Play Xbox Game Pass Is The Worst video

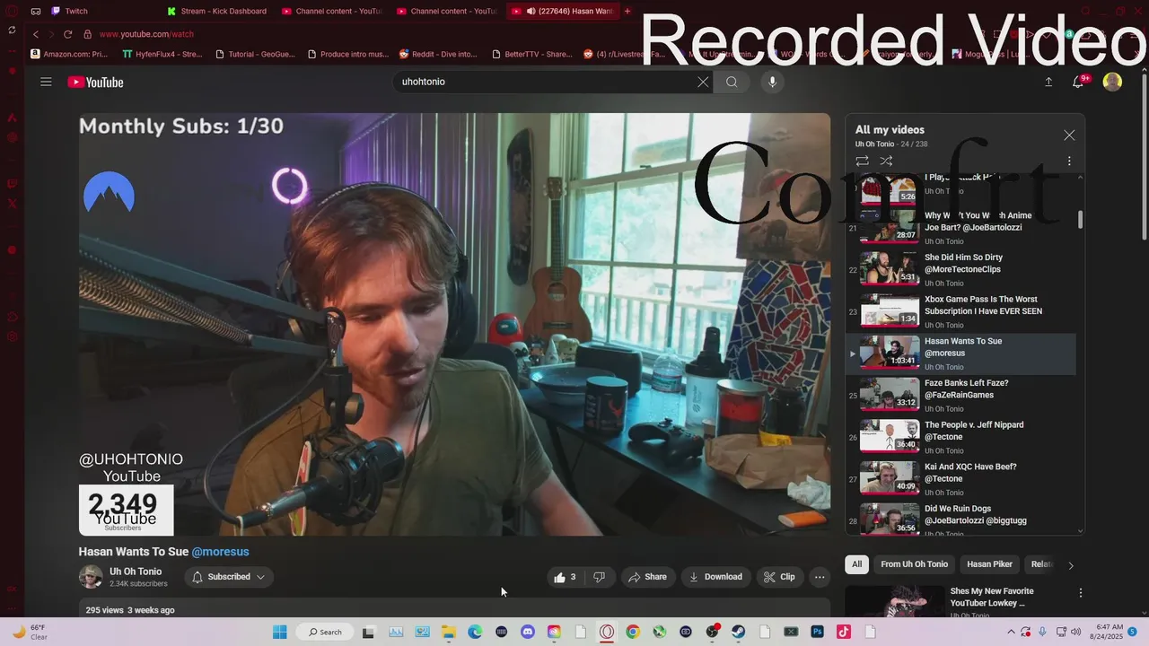[961, 311]
